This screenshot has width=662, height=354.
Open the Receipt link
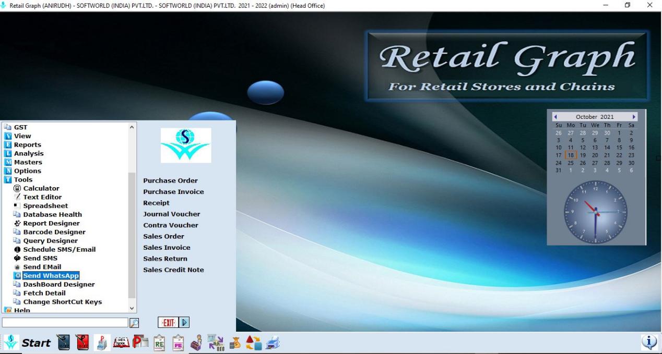click(157, 203)
